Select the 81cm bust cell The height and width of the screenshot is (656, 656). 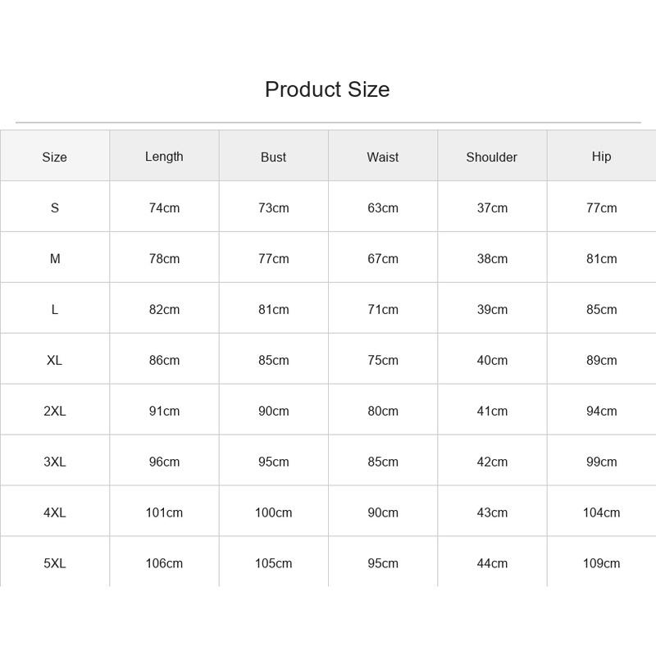coord(273,310)
